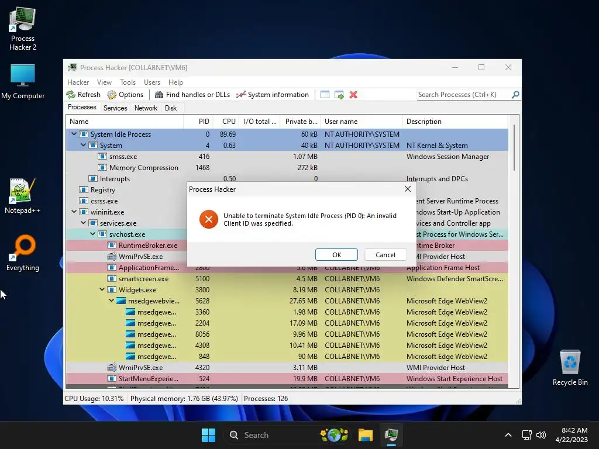The image size is (599, 449).
Task: Sort by the CPU column header
Action: (226, 122)
